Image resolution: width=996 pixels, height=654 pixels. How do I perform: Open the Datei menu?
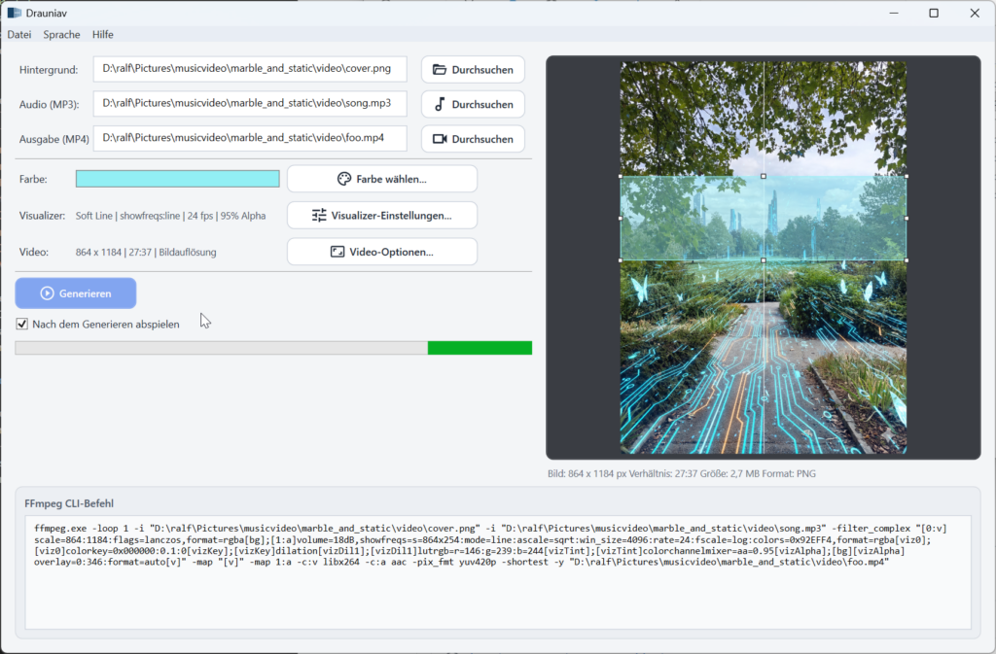[x=18, y=34]
